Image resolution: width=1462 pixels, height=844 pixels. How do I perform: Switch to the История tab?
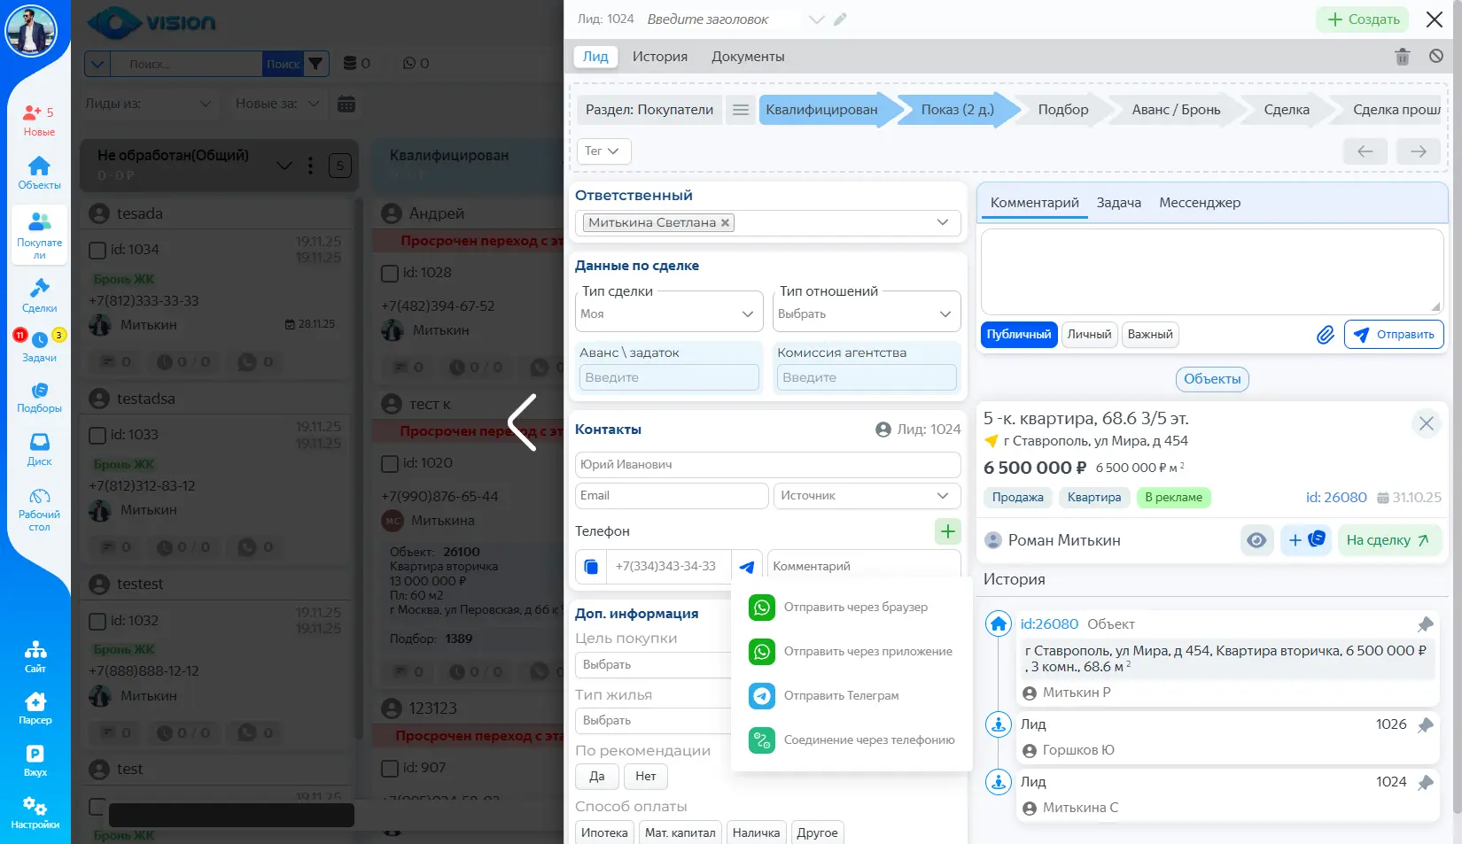(x=659, y=57)
